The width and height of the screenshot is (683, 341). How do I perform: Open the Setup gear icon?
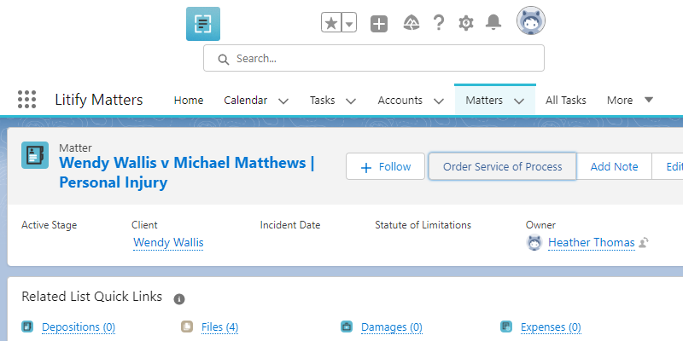click(465, 24)
